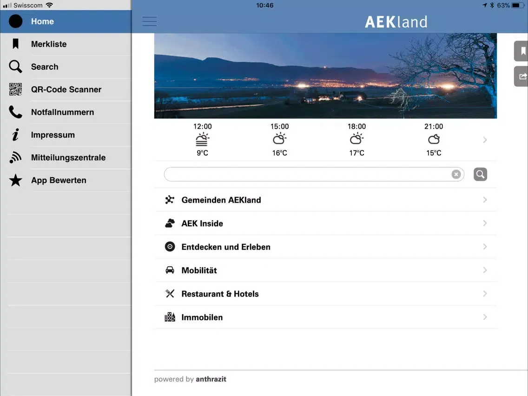Image resolution: width=528 pixels, height=396 pixels.
Task: Click the 16°C temperature value
Action: pyautogui.click(x=279, y=153)
